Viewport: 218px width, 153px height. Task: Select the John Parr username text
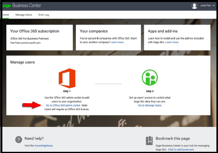206,6
